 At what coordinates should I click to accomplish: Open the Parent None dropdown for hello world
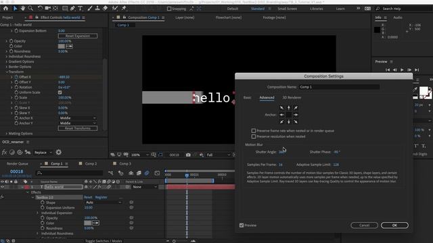point(145,187)
